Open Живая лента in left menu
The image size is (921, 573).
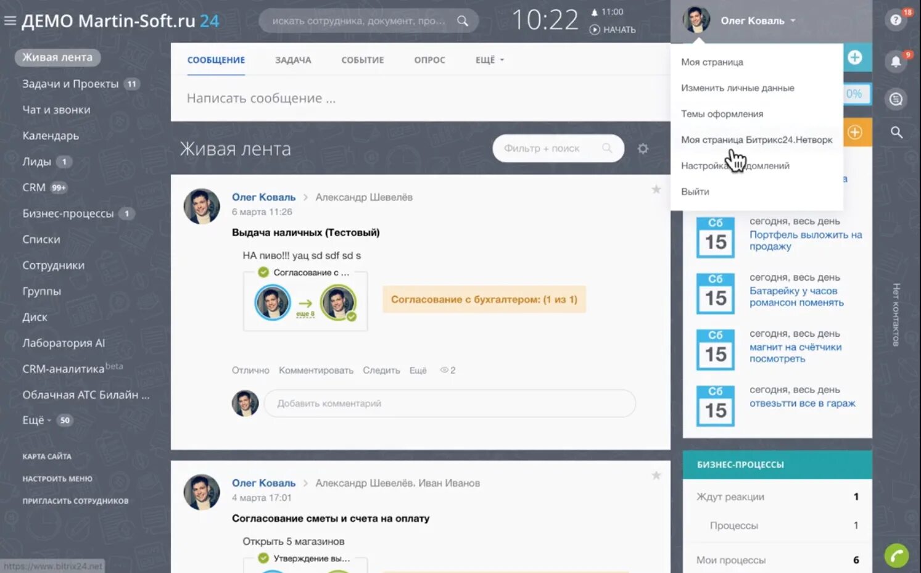pos(57,57)
